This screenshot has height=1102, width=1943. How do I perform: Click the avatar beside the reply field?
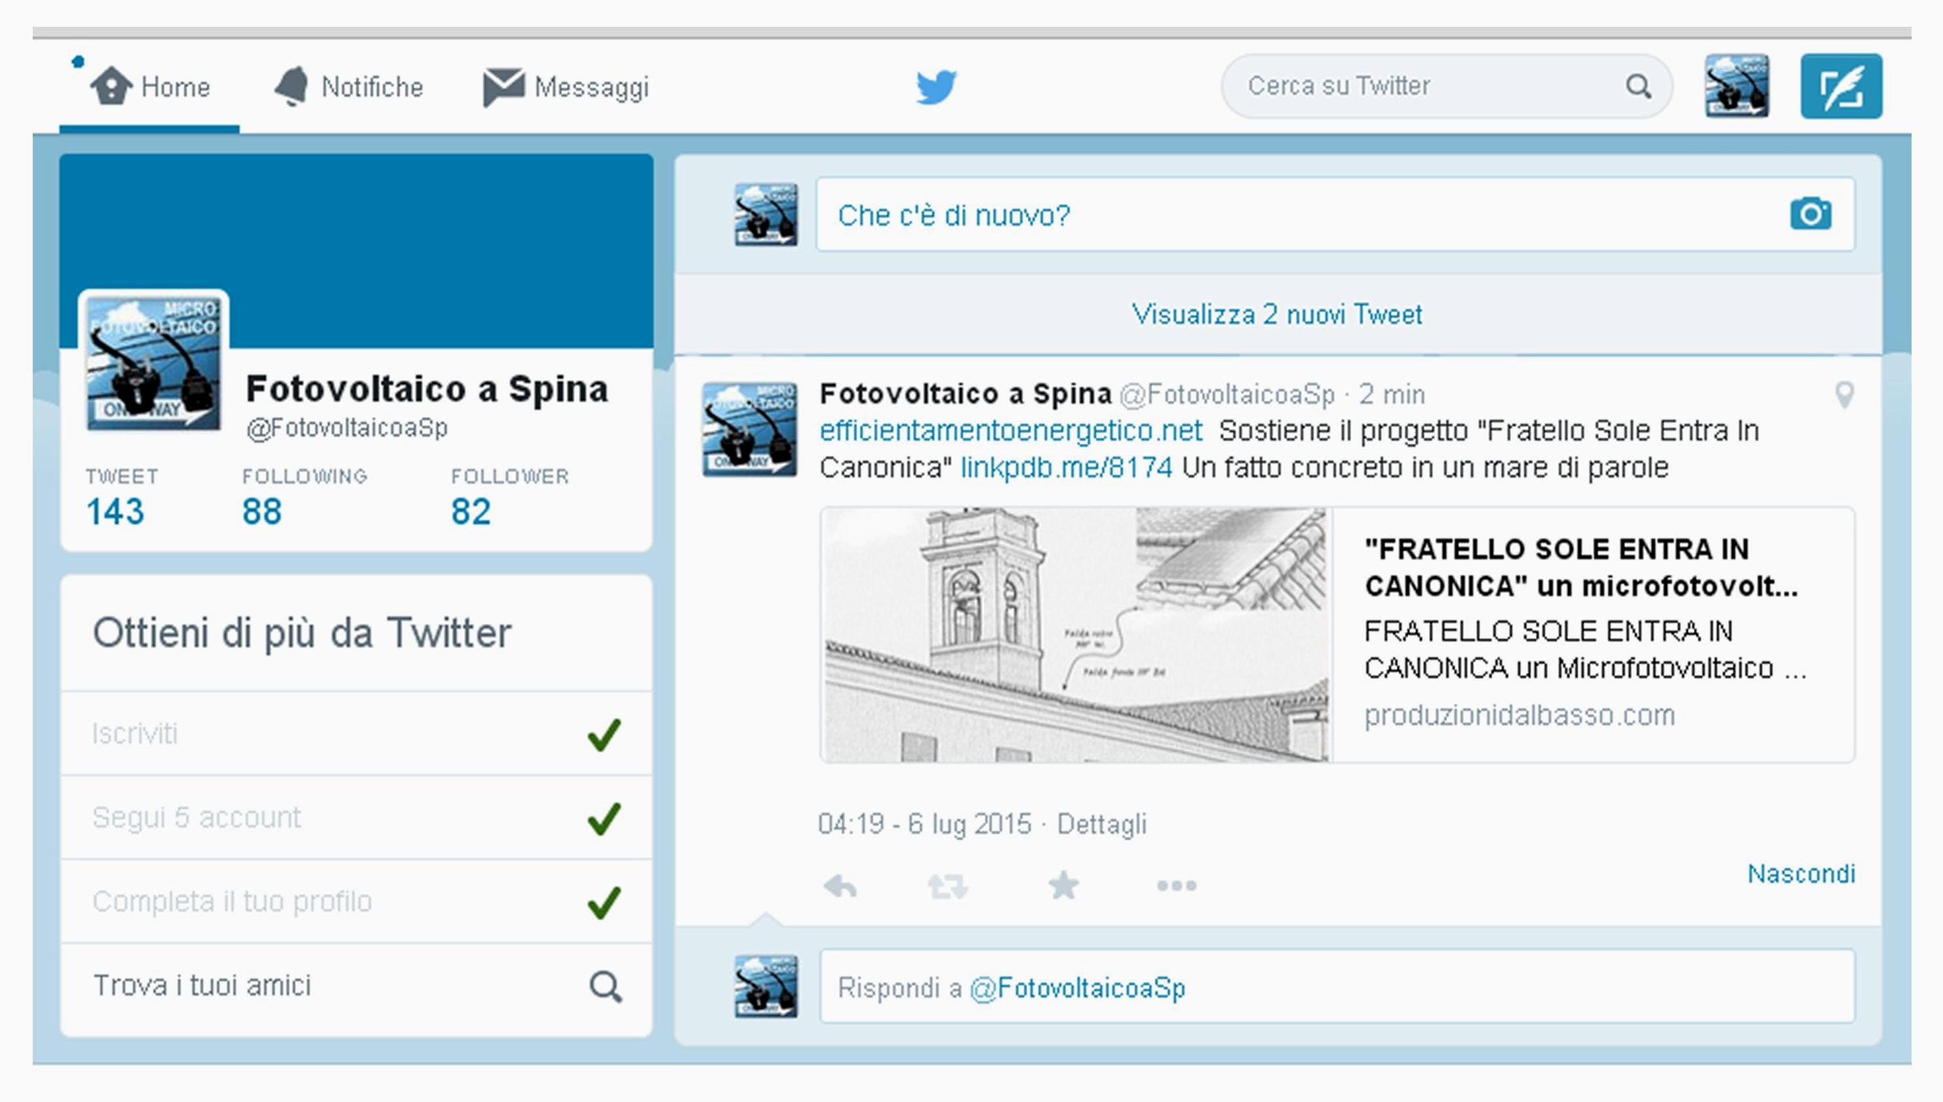[x=766, y=986]
